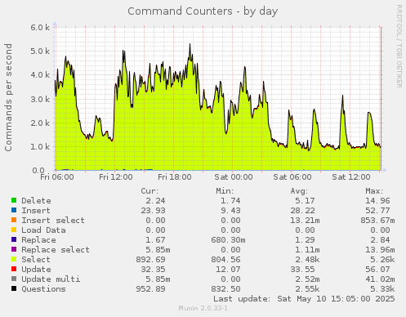Click the '6.0 k' y-axis label

coord(40,27)
